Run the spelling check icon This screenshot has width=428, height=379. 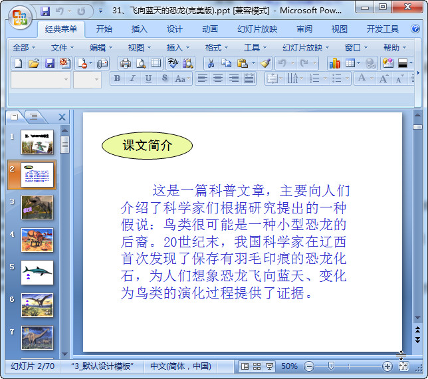click(173, 63)
